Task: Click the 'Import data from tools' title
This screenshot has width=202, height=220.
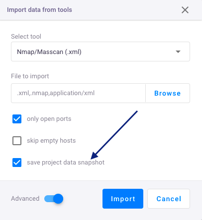Action: click(39, 10)
